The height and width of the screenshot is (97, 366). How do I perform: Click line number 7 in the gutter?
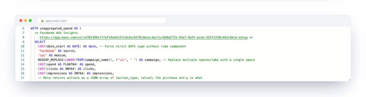[x=23, y=33]
